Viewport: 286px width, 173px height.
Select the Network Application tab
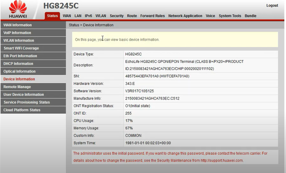click(185, 16)
